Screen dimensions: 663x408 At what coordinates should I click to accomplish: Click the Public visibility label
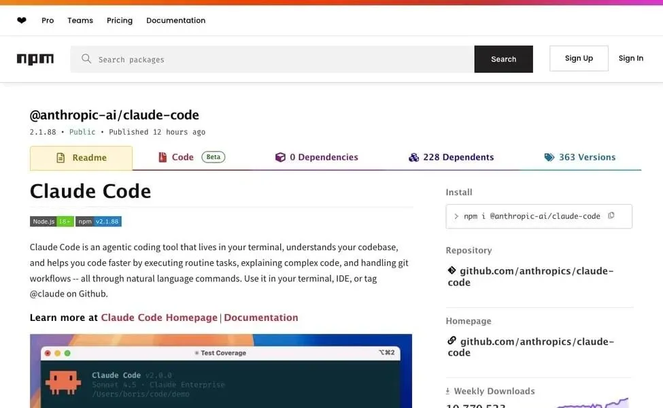tap(82, 132)
